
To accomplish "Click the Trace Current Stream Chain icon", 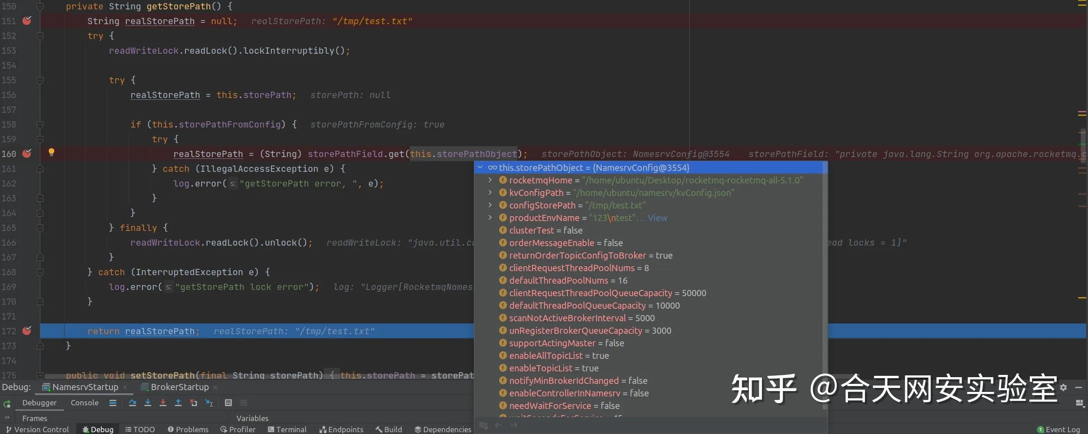I will (244, 403).
